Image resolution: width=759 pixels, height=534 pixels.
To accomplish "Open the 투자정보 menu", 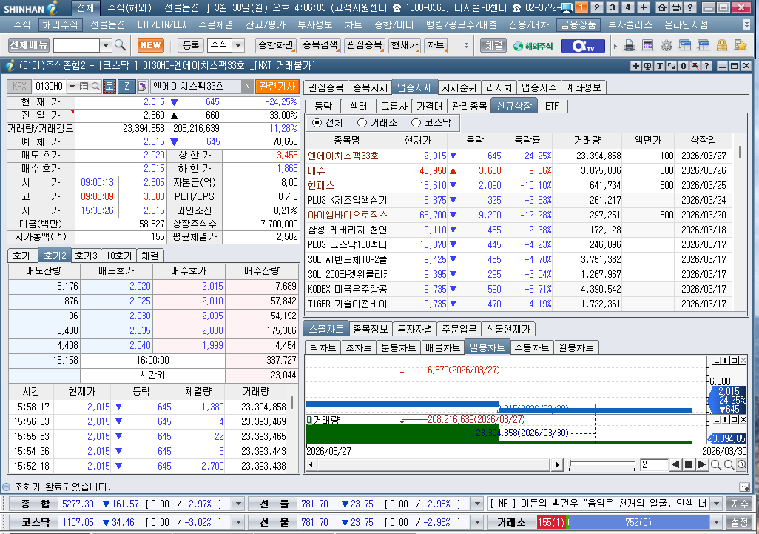I will click(x=314, y=24).
